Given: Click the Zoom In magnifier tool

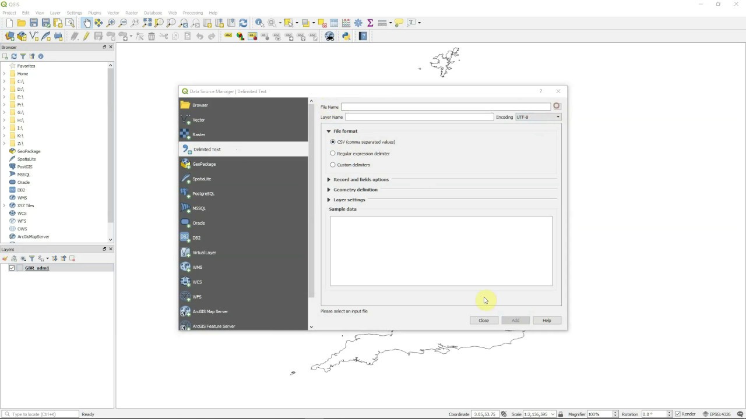Looking at the screenshot, I should tap(111, 23).
